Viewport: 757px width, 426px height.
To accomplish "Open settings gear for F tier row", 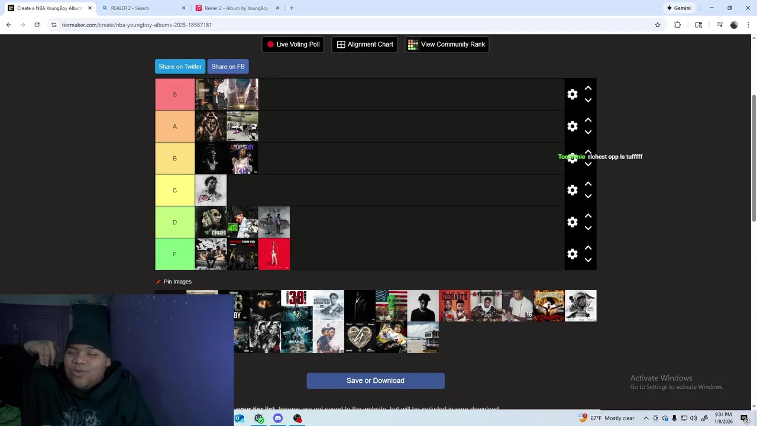I will coord(572,254).
